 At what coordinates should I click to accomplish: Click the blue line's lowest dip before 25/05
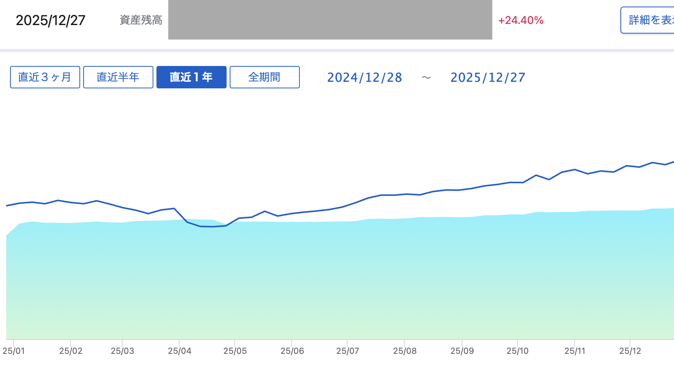(x=212, y=226)
